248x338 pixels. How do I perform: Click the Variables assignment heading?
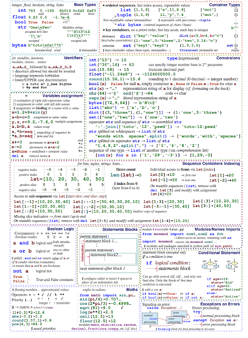(62, 96)
